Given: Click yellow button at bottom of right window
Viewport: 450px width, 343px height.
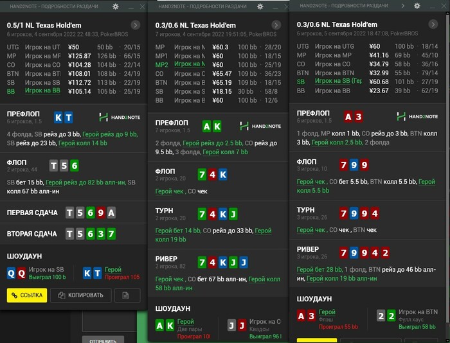Looking at the screenshot, I should coord(317,340).
